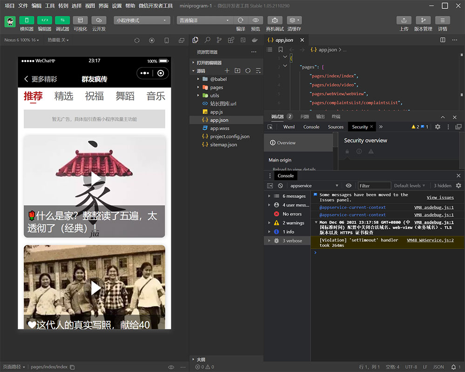This screenshot has width=465, height=372.
Task: Click the console Filter input field
Action: click(374, 186)
